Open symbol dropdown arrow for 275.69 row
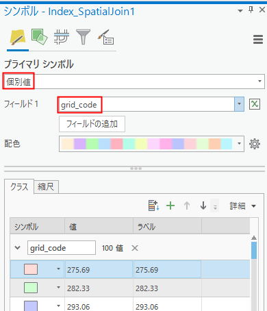This screenshot has width=267, height=311. (x=58, y=269)
